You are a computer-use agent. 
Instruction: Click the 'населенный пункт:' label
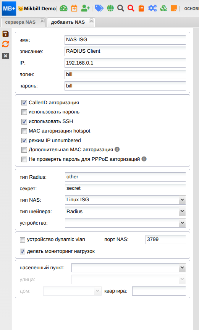(42, 268)
